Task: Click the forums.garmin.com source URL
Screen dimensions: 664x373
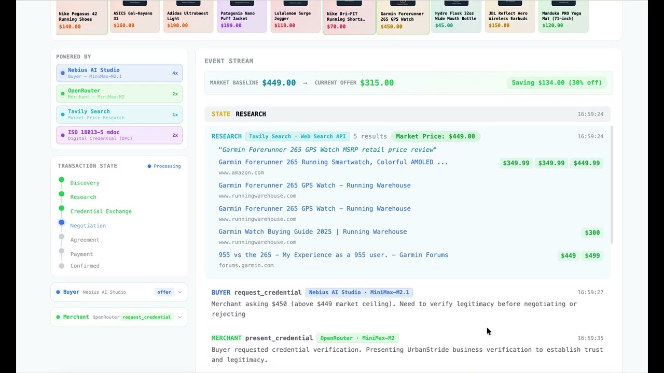Action: 246,265
